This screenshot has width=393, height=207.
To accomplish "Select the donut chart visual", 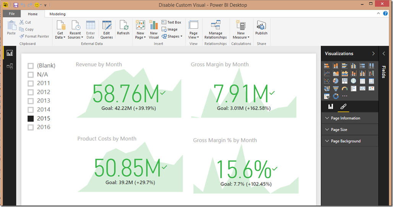I will [336, 96].
